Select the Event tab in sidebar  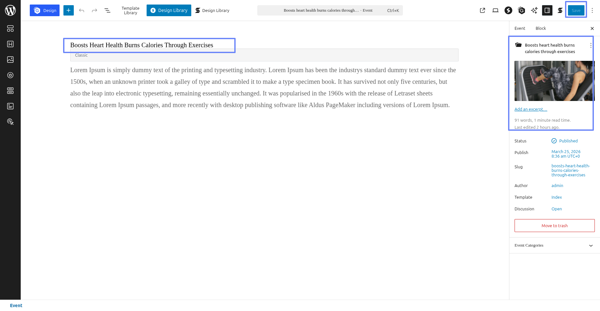[x=520, y=28]
